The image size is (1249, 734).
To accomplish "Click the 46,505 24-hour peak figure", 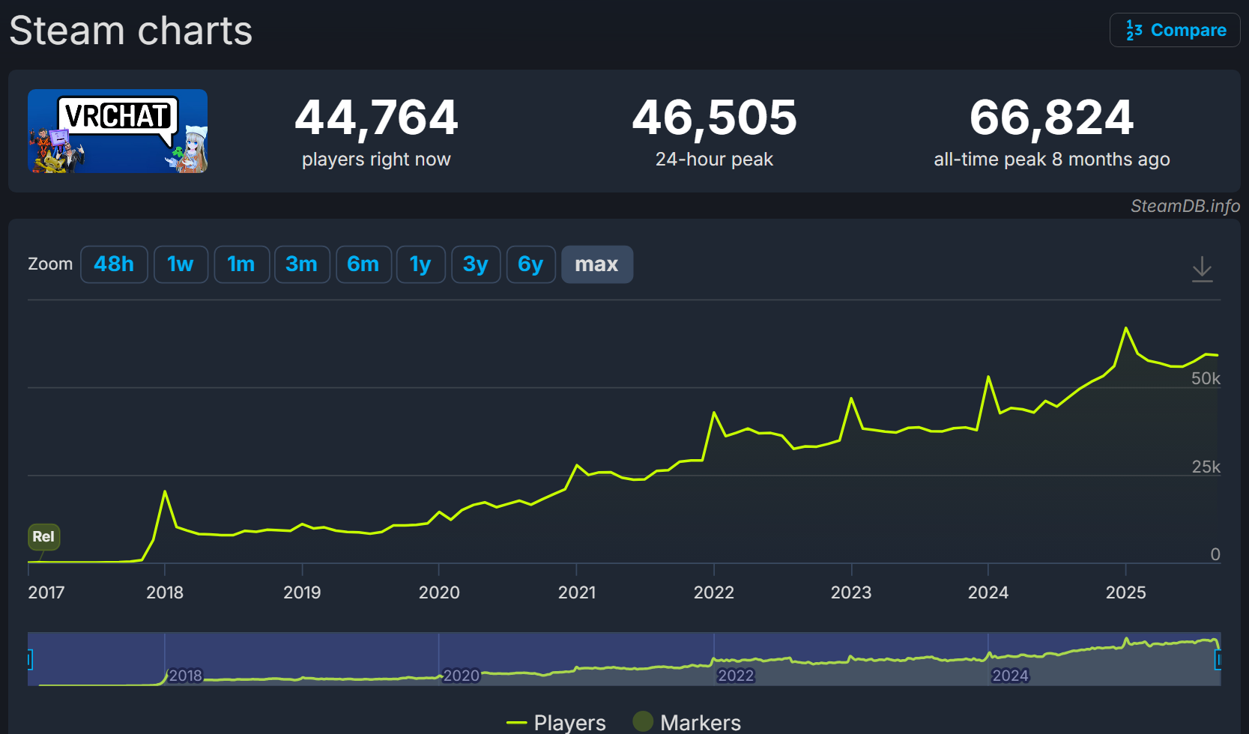I will (x=714, y=118).
